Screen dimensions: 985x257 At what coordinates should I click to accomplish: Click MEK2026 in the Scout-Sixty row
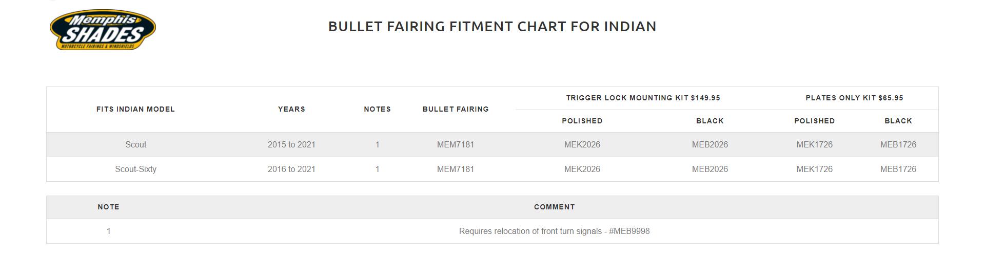(582, 169)
